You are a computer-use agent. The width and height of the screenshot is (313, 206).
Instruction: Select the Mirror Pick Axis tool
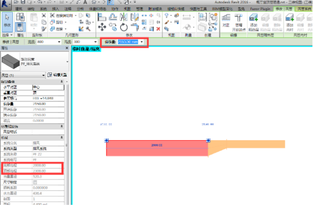124,17
